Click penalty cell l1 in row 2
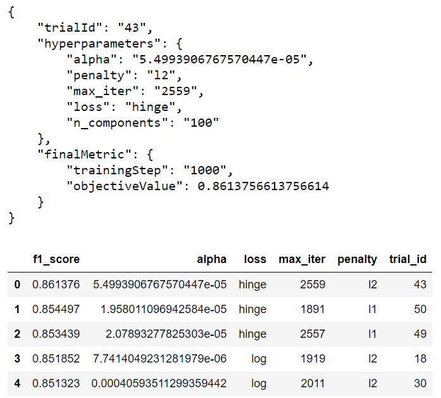441x398 pixels. [373, 334]
